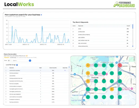Screen dimensions: 139x108
Task: Click the pink Water Park map pin
Action: [x=106, y=74]
